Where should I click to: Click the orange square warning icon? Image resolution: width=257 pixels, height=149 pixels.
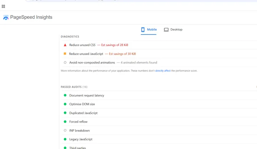coord(65,53)
